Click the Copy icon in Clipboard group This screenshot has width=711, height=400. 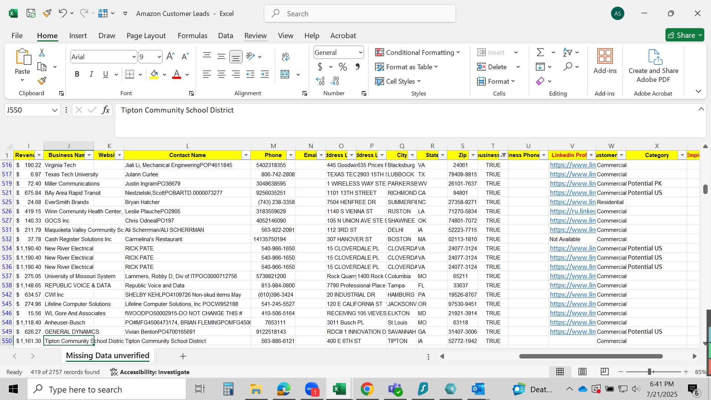tap(42, 67)
